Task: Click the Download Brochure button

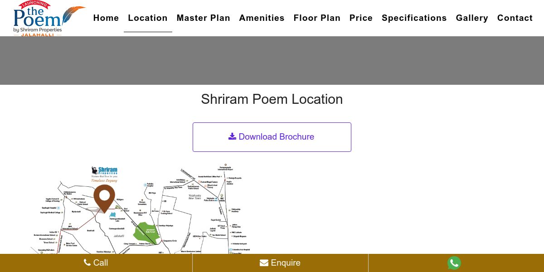Action: click(x=272, y=137)
